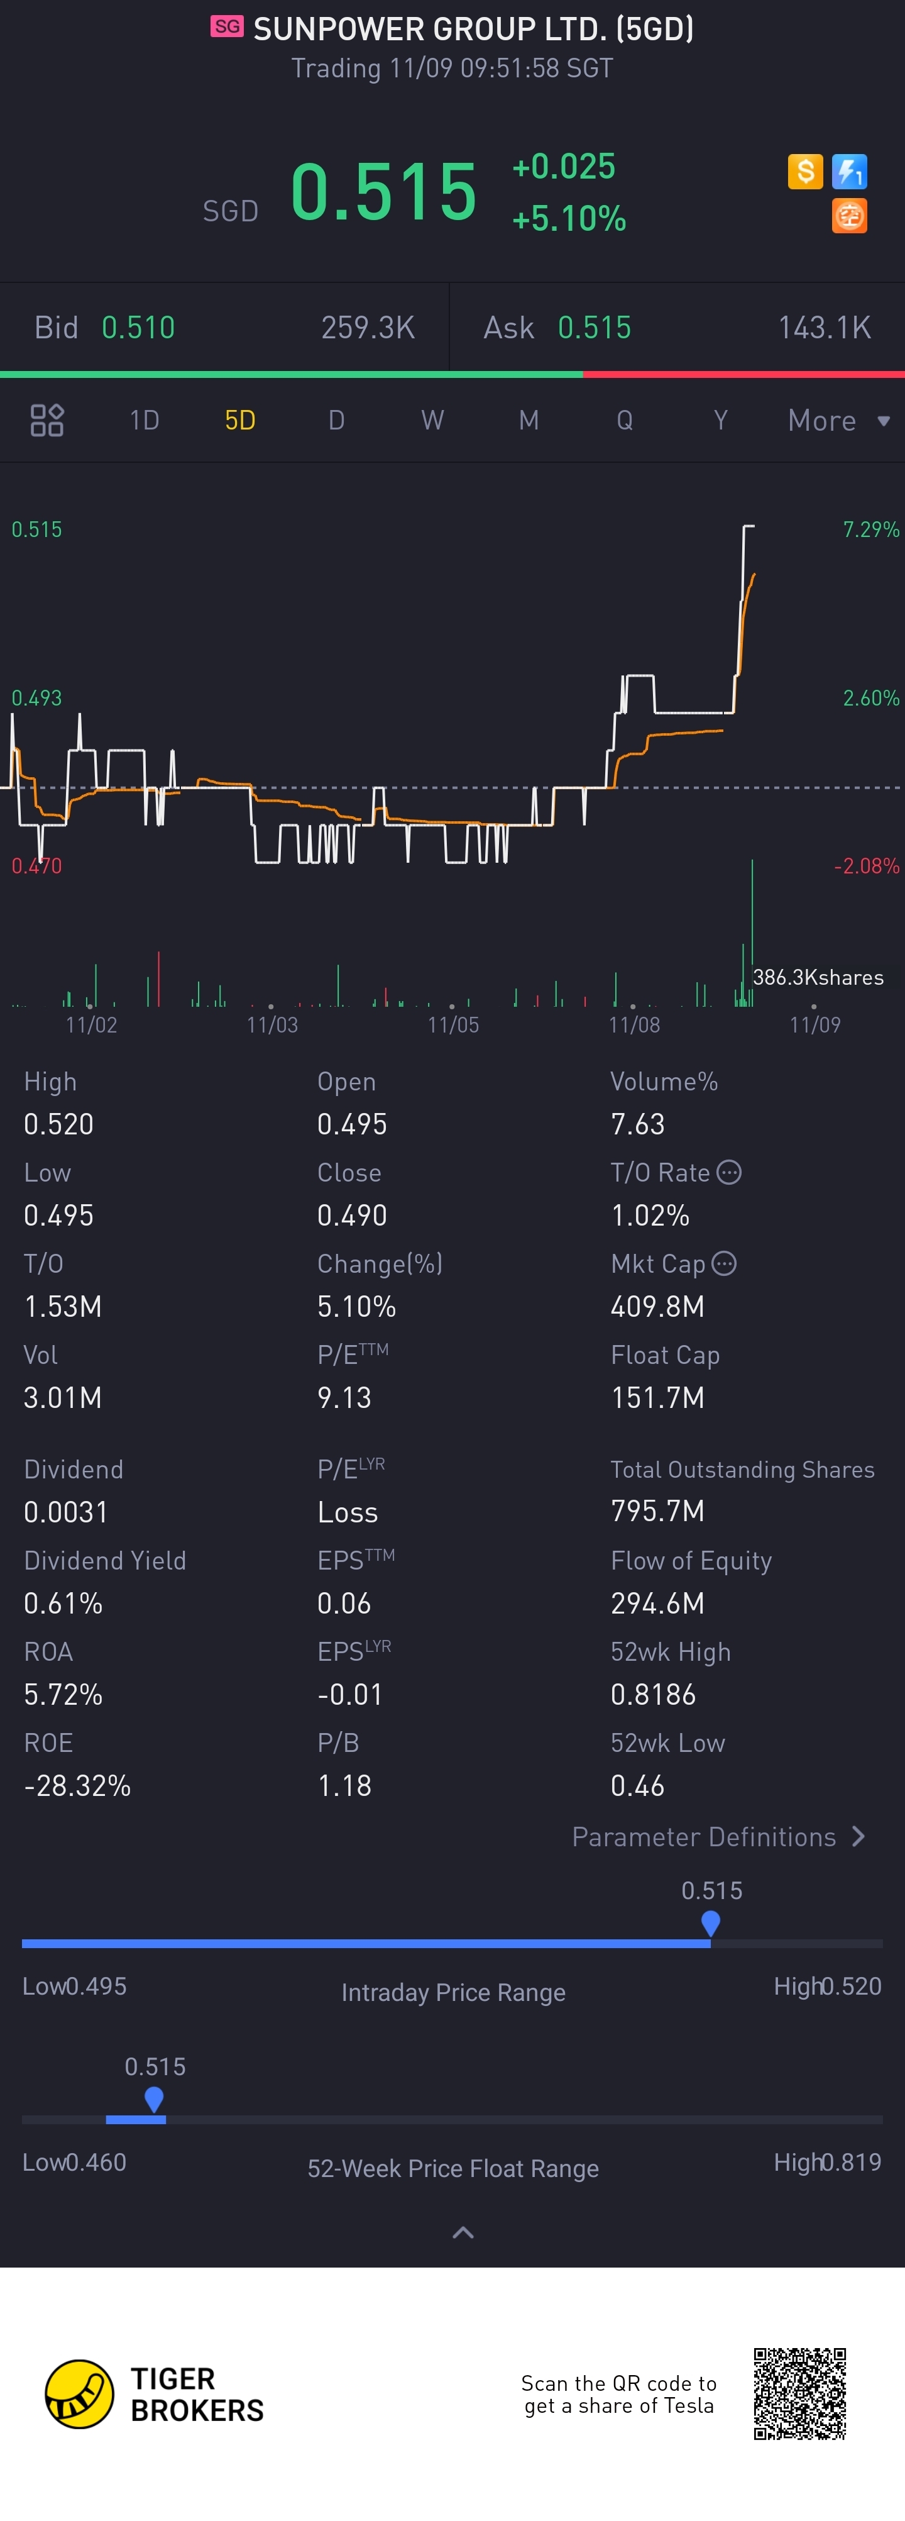Expand the More timeframe dropdown
The image size is (905, 2521).
click(x=840, y=420)
